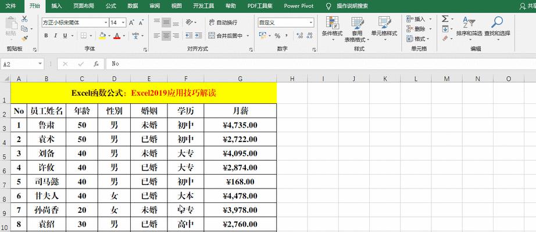Image resolution: width=536 pixels, height=232 pixels.
Task: Increase font size with larger A icon
Action: click(131, 23)
